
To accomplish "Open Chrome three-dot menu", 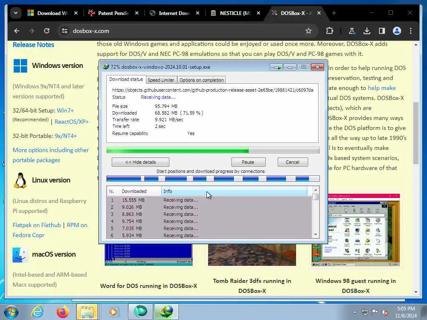I will (x=411, y=31).
